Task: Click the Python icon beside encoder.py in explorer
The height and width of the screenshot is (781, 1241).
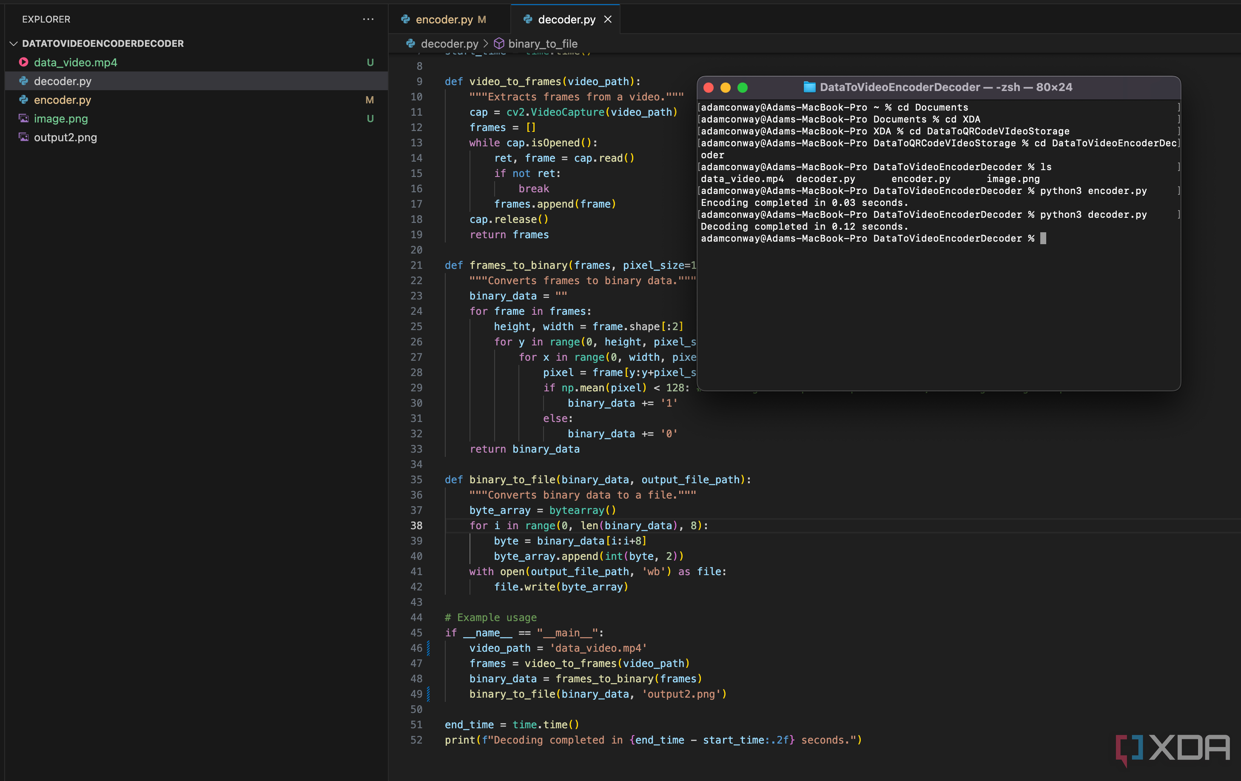Action: click(x=24, y=100)
